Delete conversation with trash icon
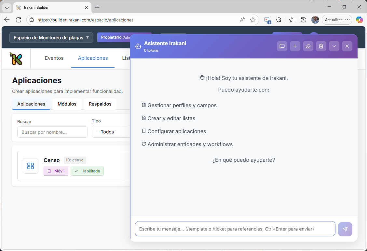The image size is (367, 251). pyautogui.click(x=321, y=46)
